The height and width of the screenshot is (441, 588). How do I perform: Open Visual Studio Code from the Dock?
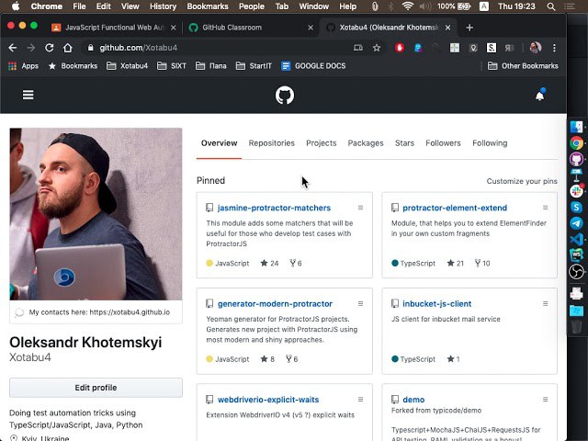pos(576,239)
